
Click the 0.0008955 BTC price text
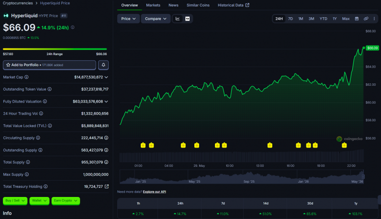tap(14, 38)
